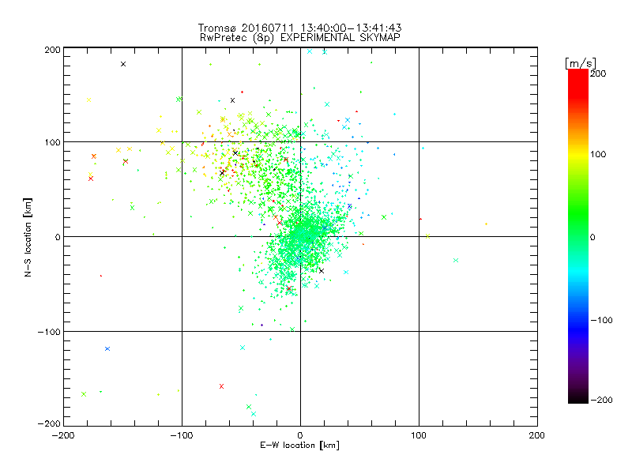This screenshot has height=474, width=632.
Task: Click the yellow X marker near -178, 145 km
Action: pos(88,100)
